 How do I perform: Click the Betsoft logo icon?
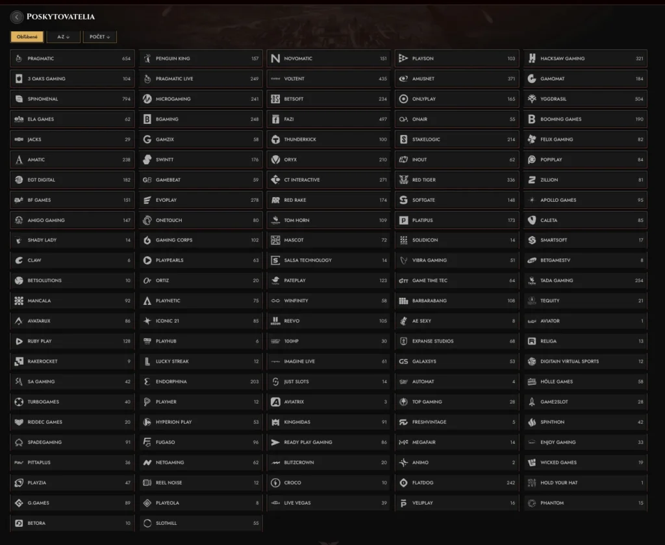pos(275,99)
